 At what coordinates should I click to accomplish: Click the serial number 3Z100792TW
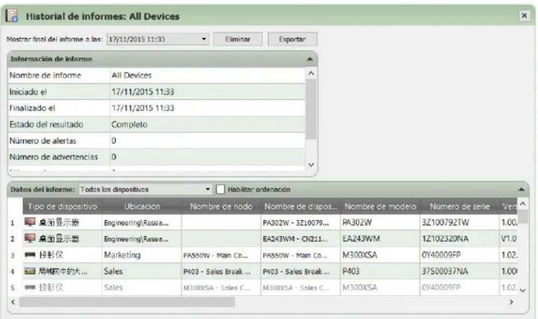[x=446, y=222]
